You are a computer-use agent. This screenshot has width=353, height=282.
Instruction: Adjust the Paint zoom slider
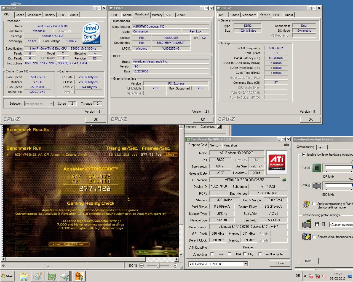coord(158,265)
